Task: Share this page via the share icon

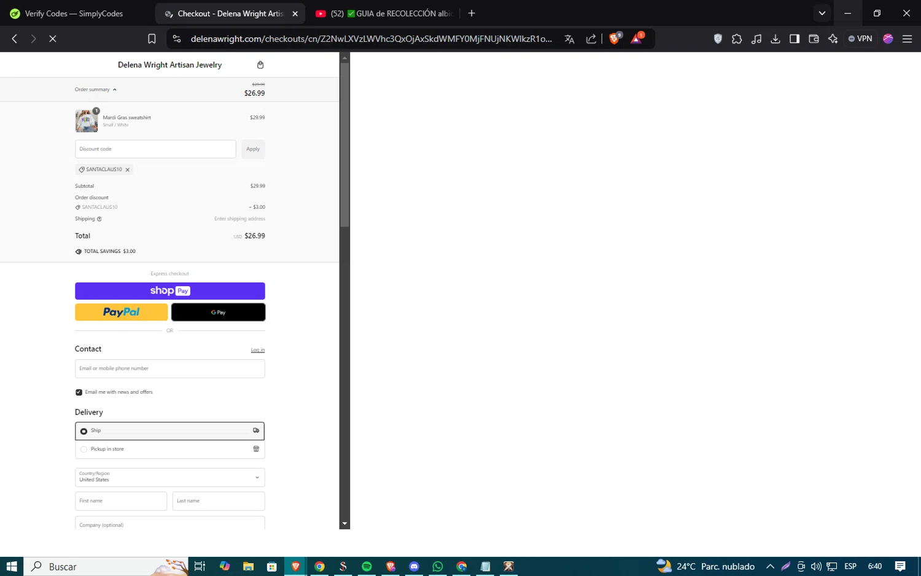Action: click(591, 39)
